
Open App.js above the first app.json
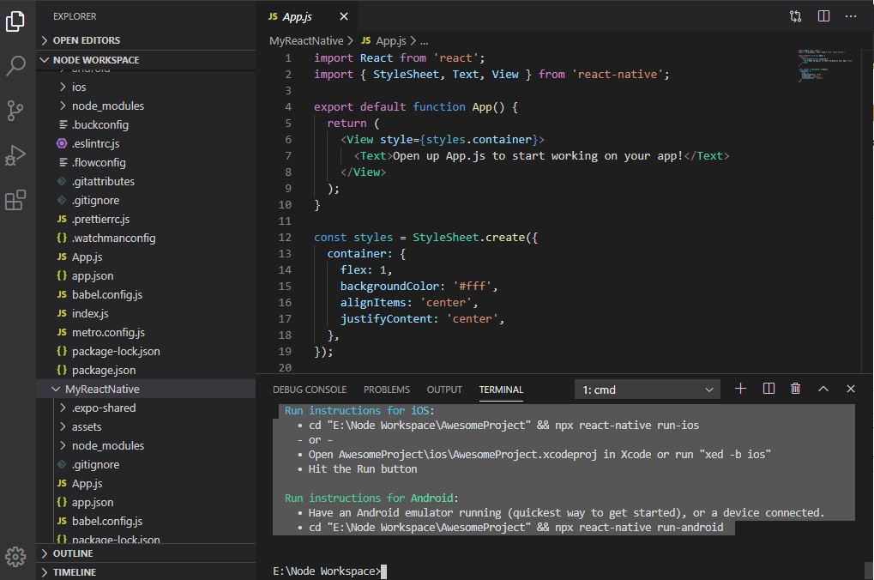(146, 257)
